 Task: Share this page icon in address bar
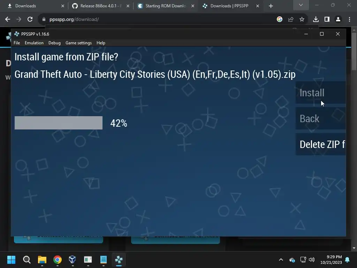[x=291, y=20]
